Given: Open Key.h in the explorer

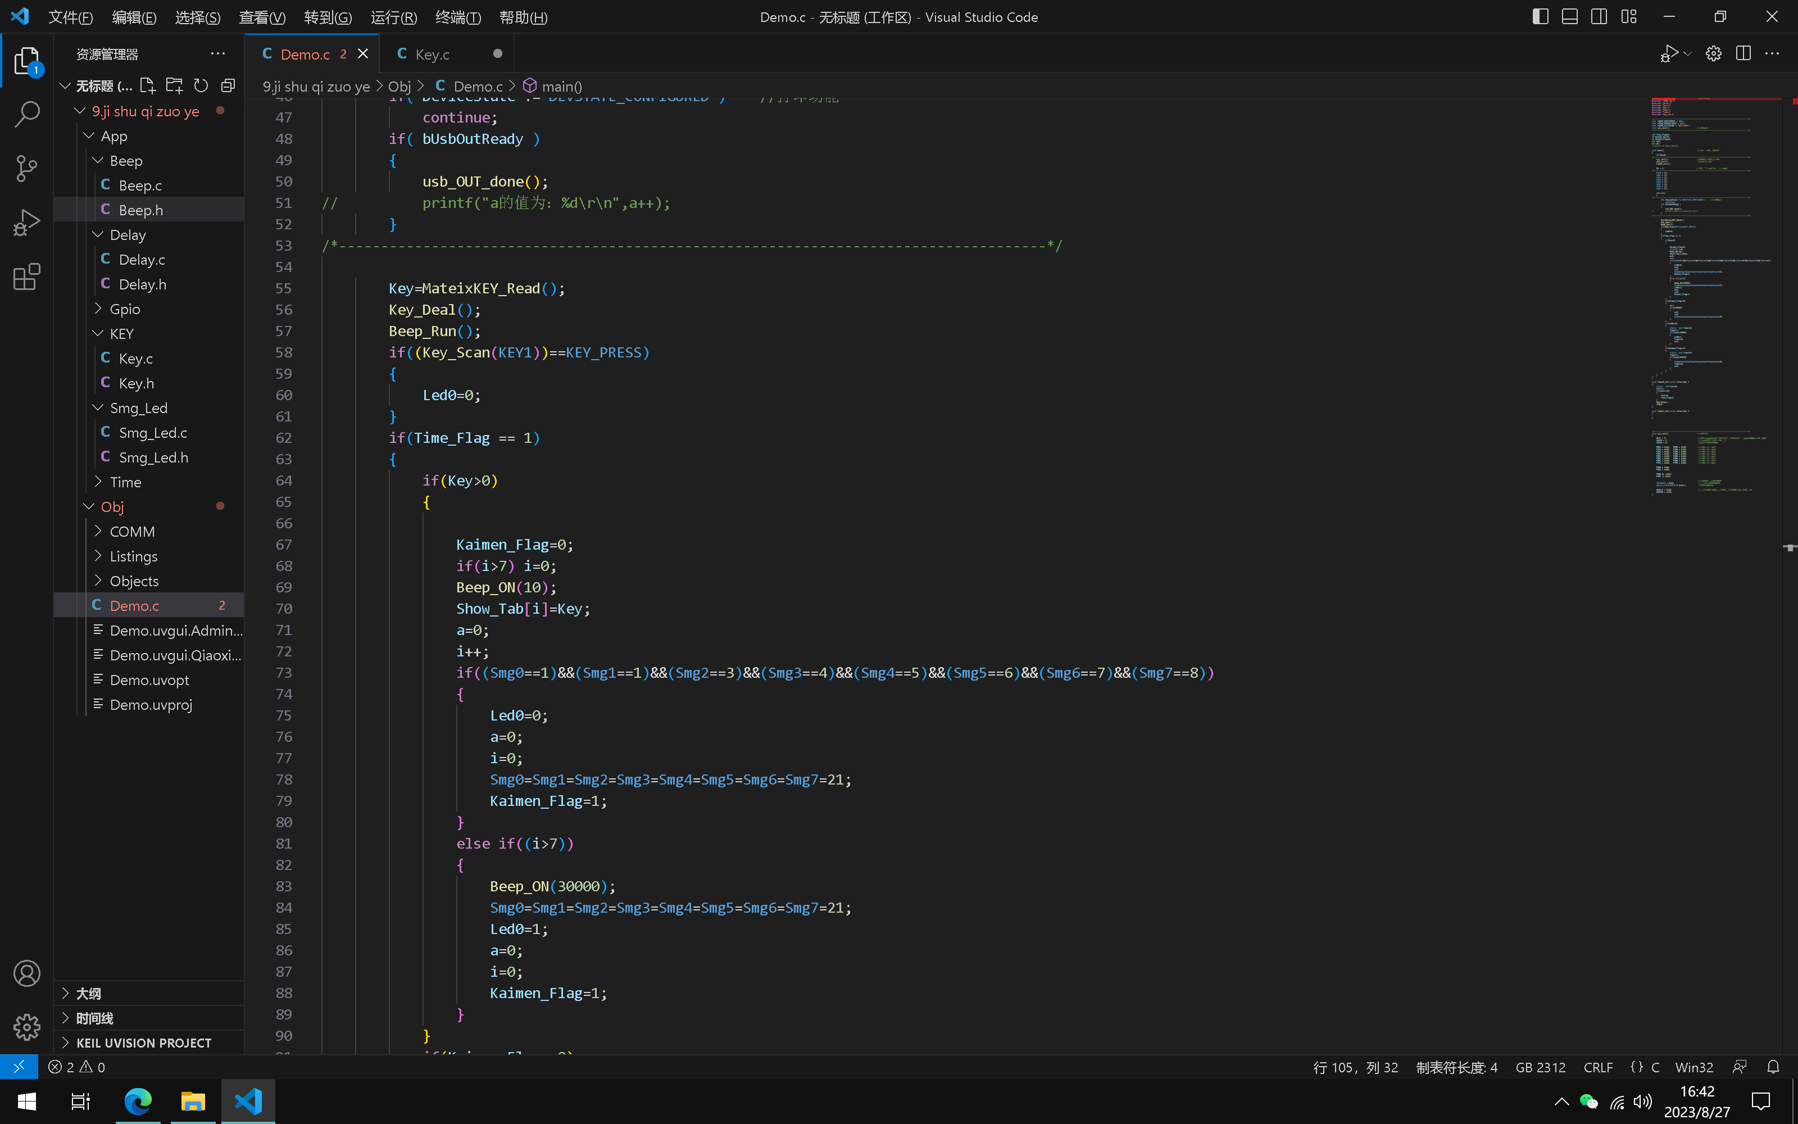Looking at the screenshot, I should (x=148, y=383).
